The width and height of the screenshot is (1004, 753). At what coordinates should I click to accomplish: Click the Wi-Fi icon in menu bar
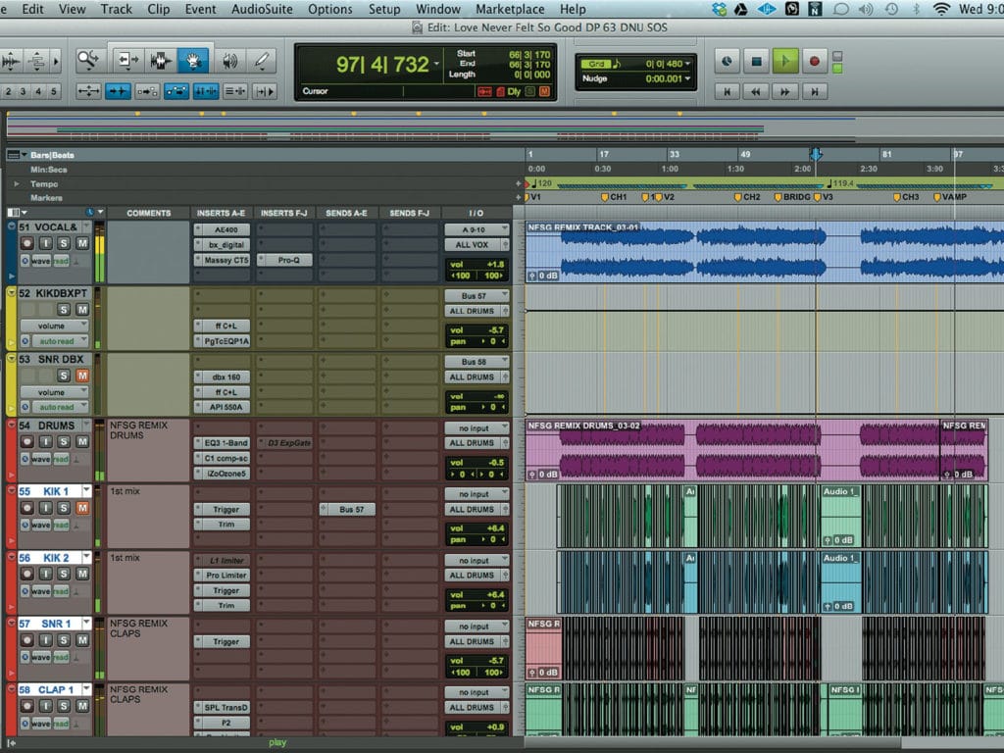940,9
